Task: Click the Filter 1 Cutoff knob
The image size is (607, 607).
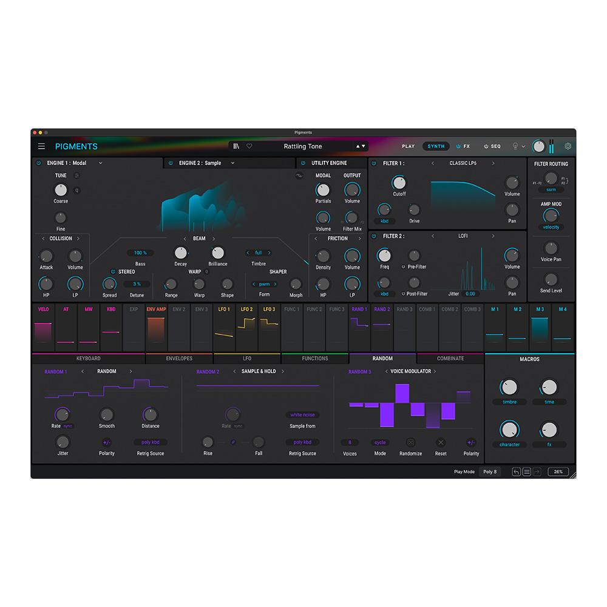Action: (x=399, y=182)
